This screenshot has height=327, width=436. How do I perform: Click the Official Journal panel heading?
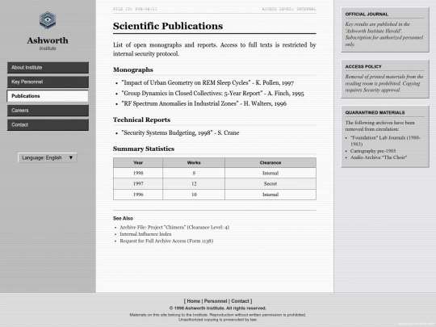coord(367,15)
